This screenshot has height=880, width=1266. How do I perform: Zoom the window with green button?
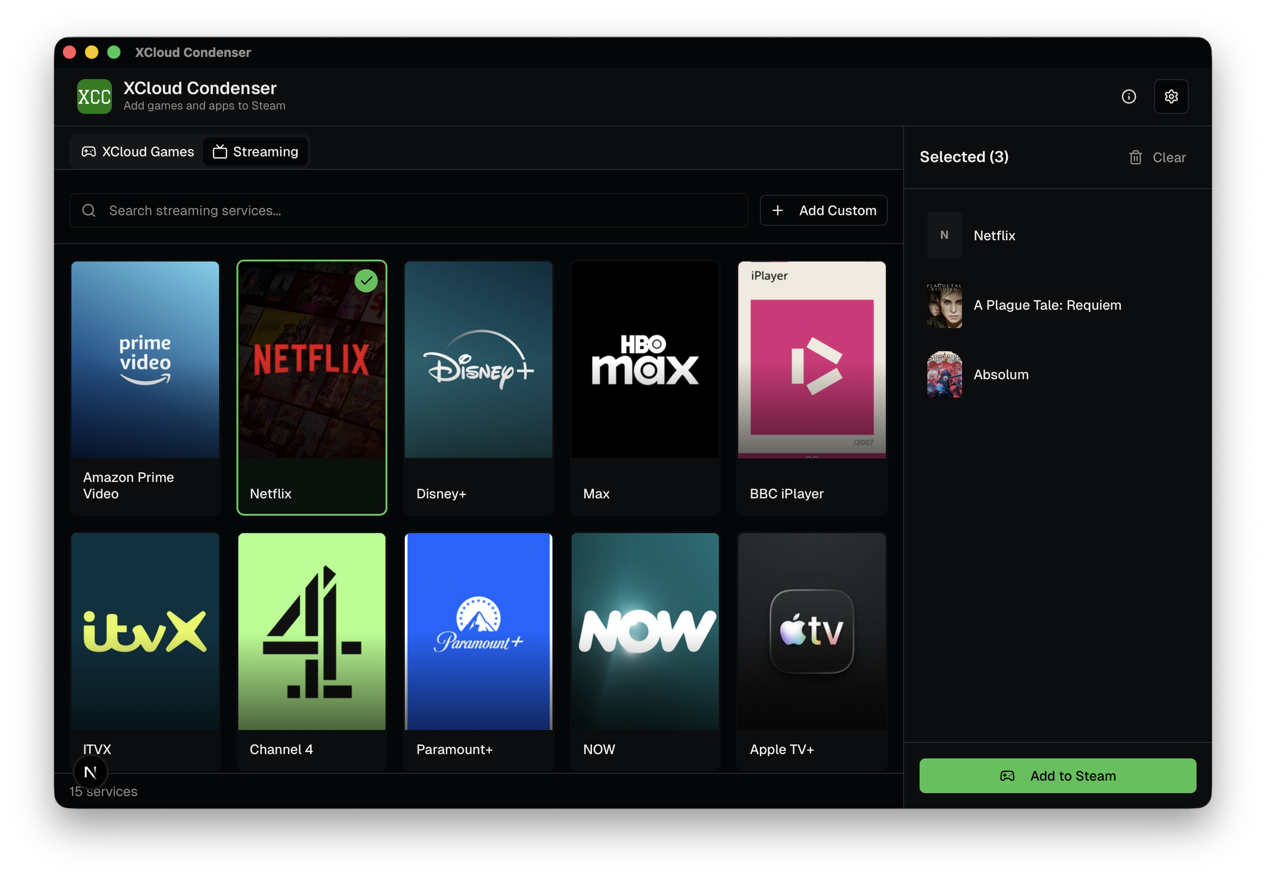pyautogui.click(x=113, y=53)
